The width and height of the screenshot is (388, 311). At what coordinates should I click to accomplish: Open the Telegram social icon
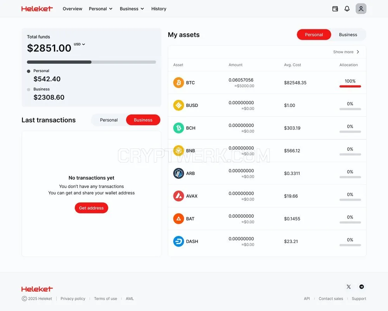[x=362, y=287]
